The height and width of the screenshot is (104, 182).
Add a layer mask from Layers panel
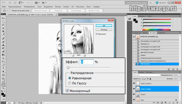coord(162,103)
